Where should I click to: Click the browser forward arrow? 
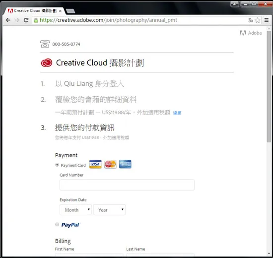tap(17, 20)
